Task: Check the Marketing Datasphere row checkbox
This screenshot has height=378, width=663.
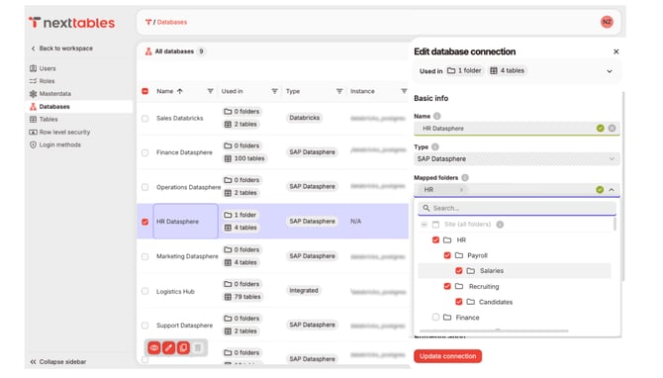Action: 145,256
